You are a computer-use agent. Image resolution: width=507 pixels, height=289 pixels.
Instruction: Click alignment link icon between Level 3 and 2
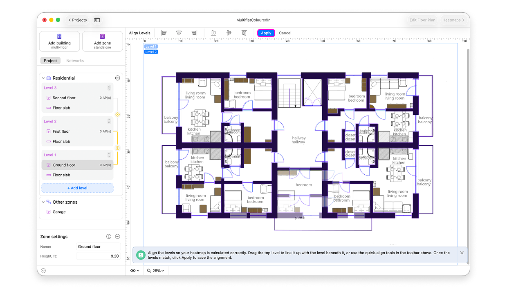coord(117,115)
